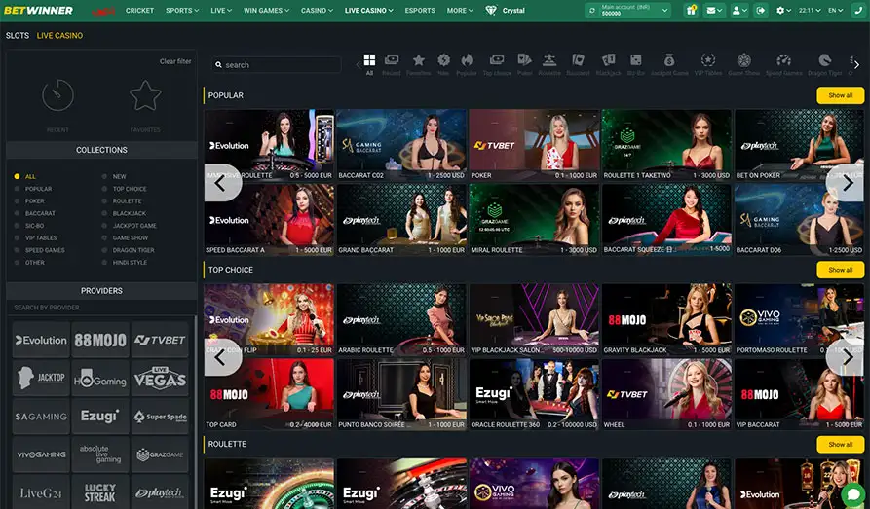Select the Speed Games gauge icon
This screenshot has width=870, height=509.
tap(783, 60)
